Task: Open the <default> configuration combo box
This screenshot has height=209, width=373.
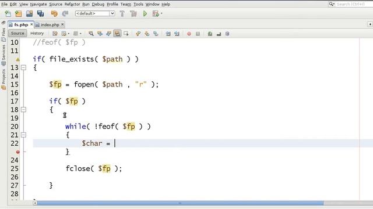Action: point(95,13)
